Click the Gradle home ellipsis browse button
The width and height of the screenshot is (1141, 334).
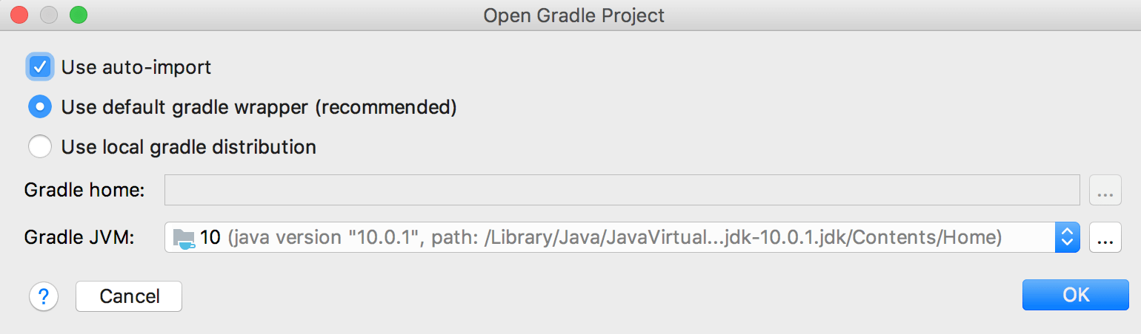[x=1105, y=191]
